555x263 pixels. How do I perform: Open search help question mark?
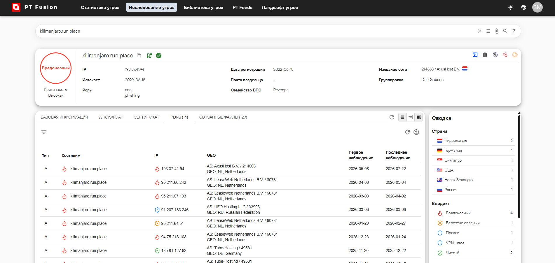[x=514, y=31]
